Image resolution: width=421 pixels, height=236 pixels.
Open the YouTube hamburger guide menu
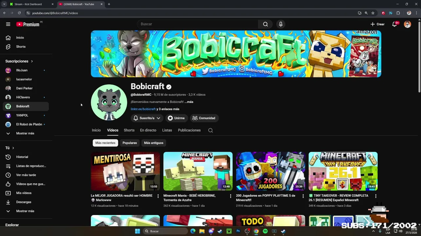click(8, 24)
